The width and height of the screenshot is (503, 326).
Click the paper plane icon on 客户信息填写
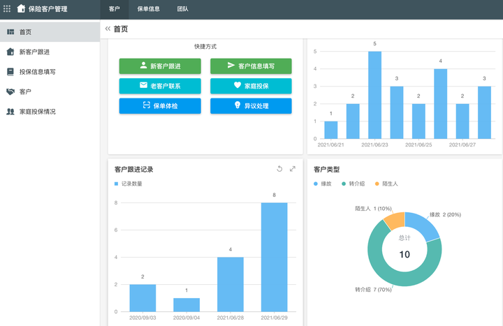click(231, 65)
